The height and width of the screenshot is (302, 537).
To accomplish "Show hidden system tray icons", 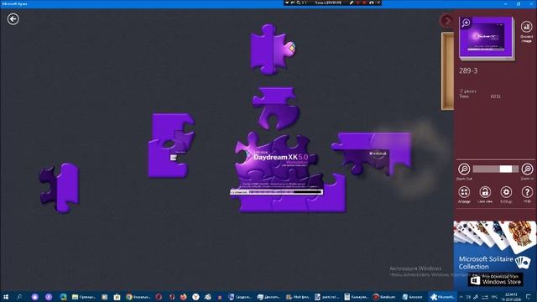I will [461, 297].
